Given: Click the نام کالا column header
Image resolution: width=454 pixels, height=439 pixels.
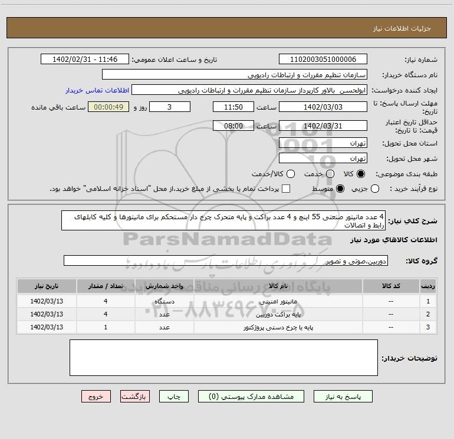Looking at the screenshot, I should click(x=278, y=286).
